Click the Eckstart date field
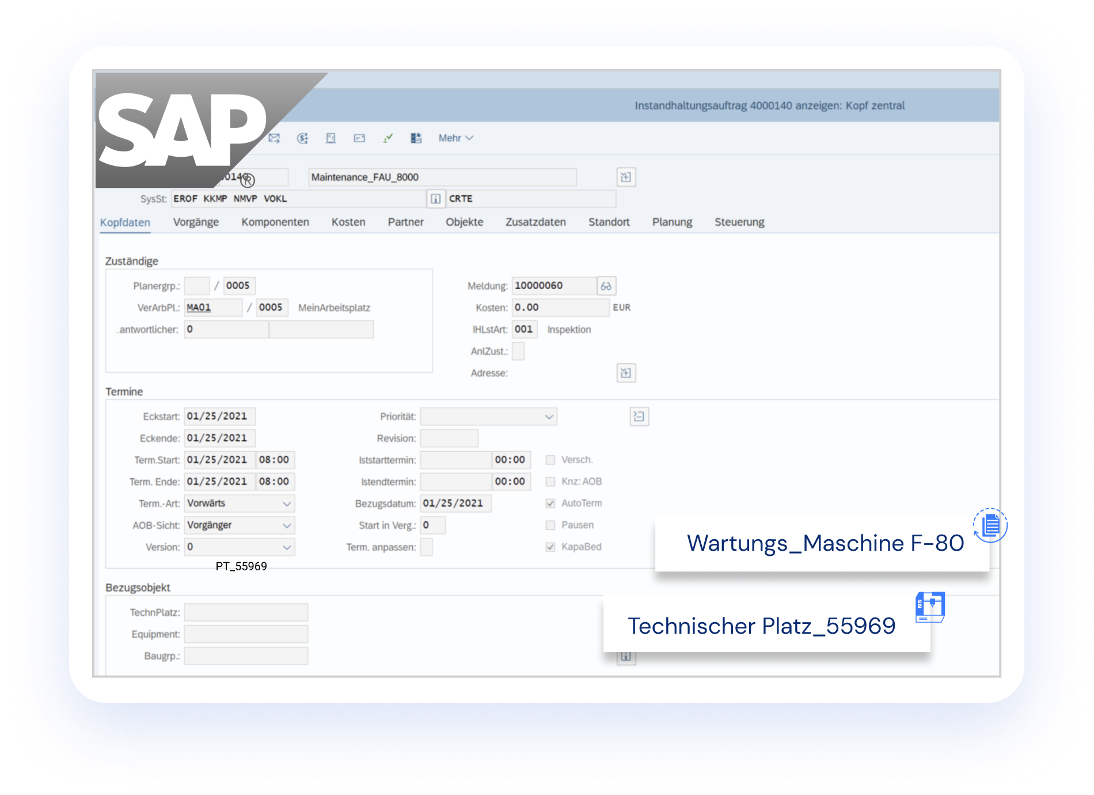The image size is (1094, 795). point(219,417)
